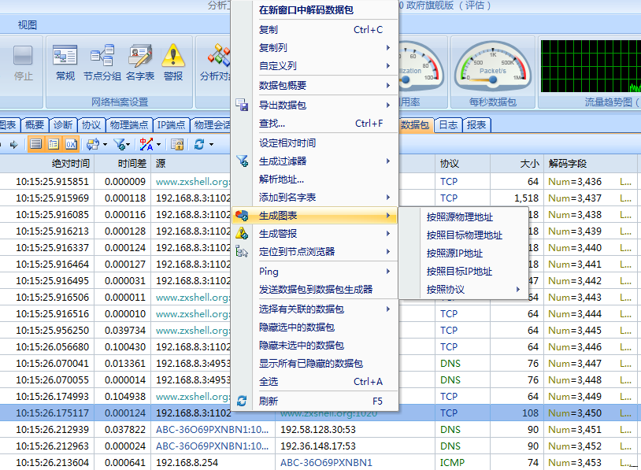This screenshot has height=470, width=641.
Task: Toggle the packet list-only view button
Action: (x=35, y=144)
